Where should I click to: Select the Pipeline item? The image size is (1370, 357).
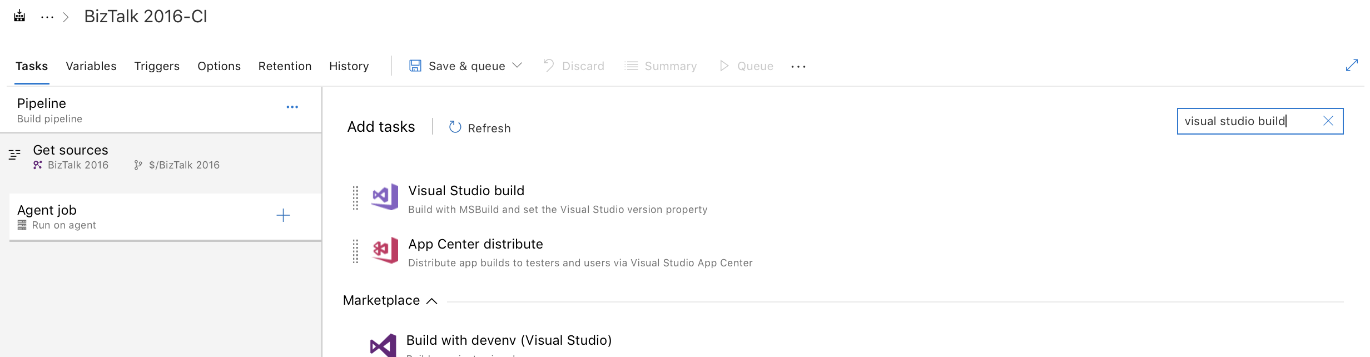tap(161, 110)
